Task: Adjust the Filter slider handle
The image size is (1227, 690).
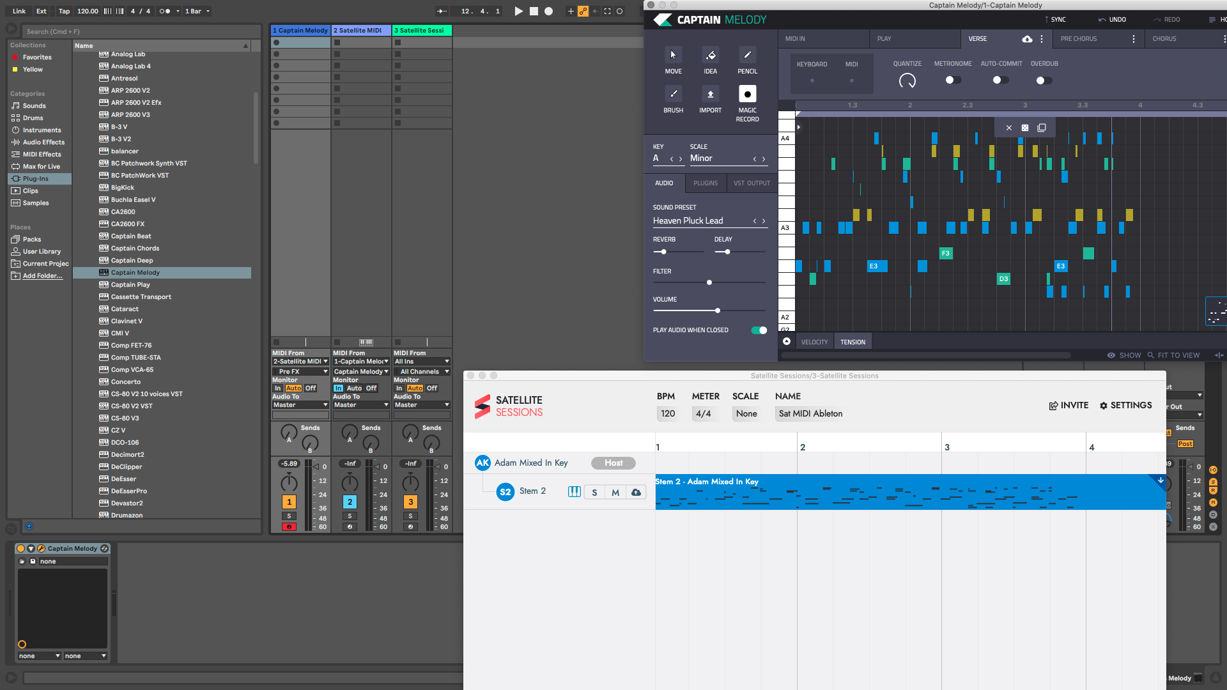Action: pos(709,282)
